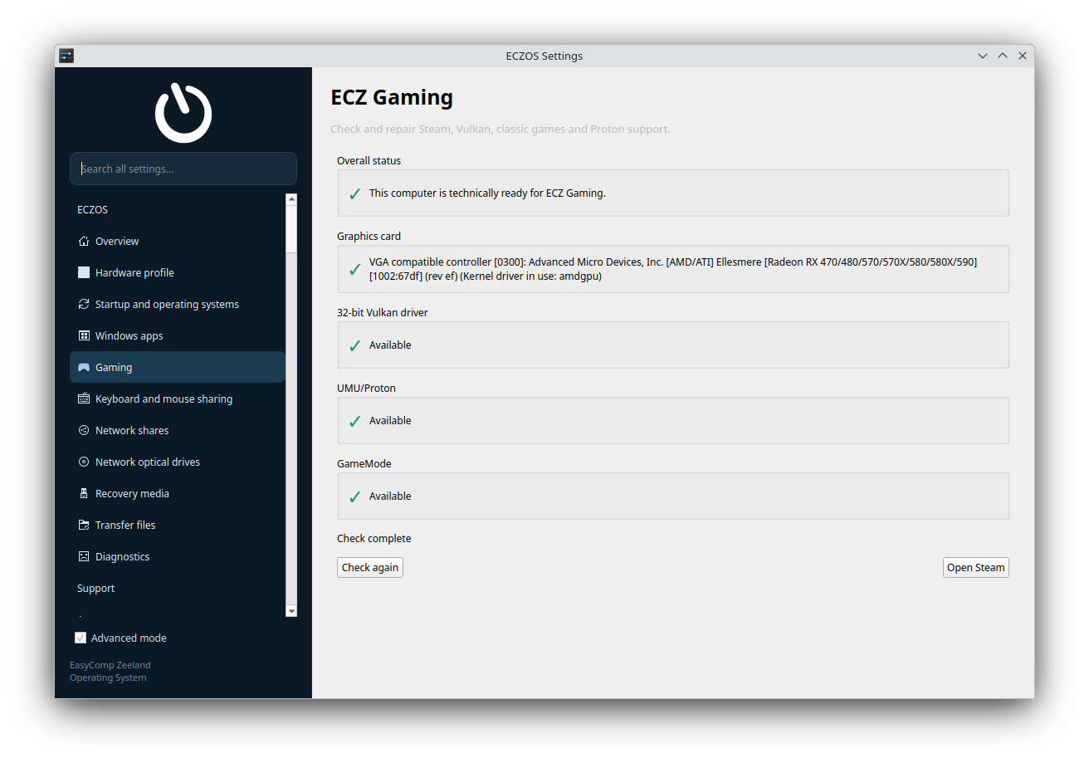Select Startup and operating systems
This screenshot has height=763, width=1089.
pos(178,305)
